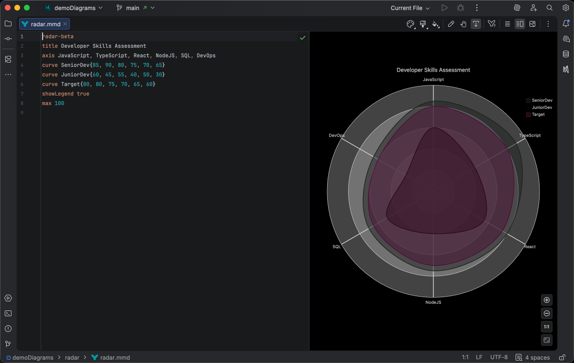Image resolution: width=574 pixels, height=363 pixels.
Task: Click the green inspection checkmark
Action: [x=302, y=37]
